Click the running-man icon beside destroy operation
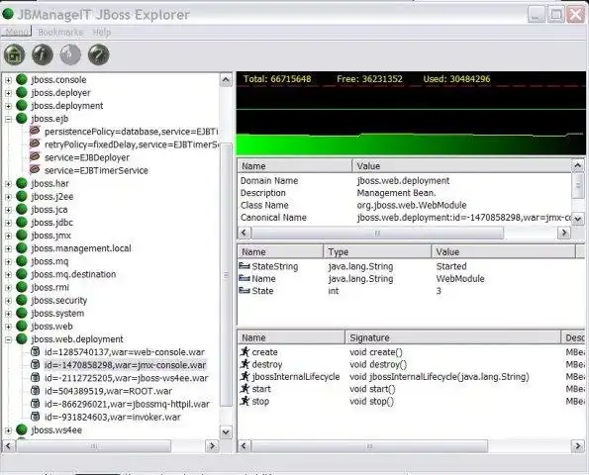This screenshot has height=475, width=589. [x=245, y=364]
